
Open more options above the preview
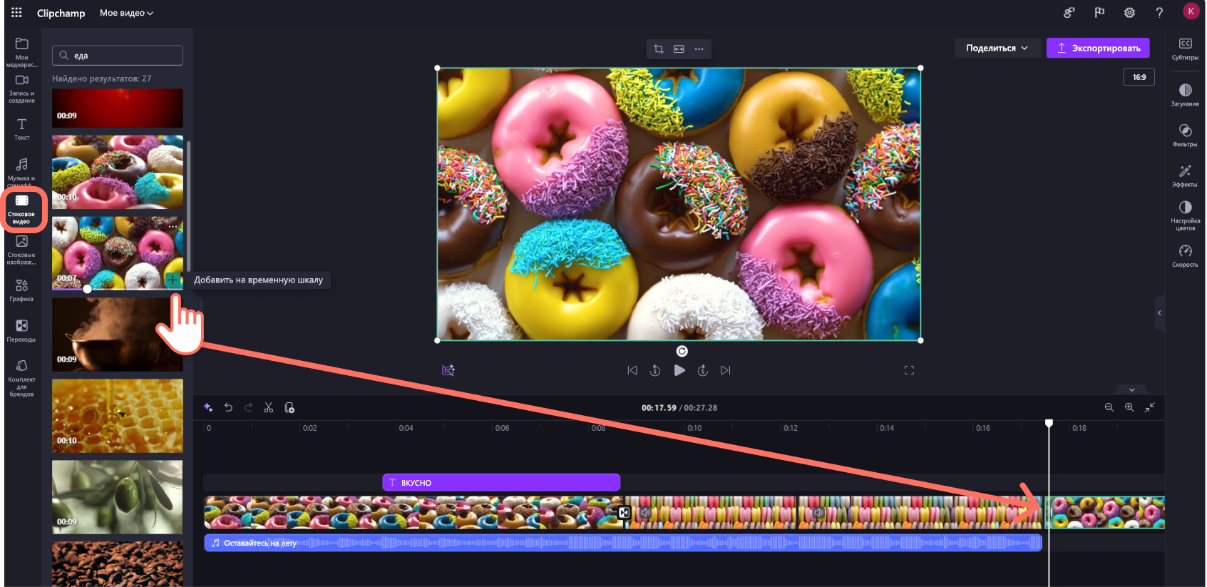699,49
